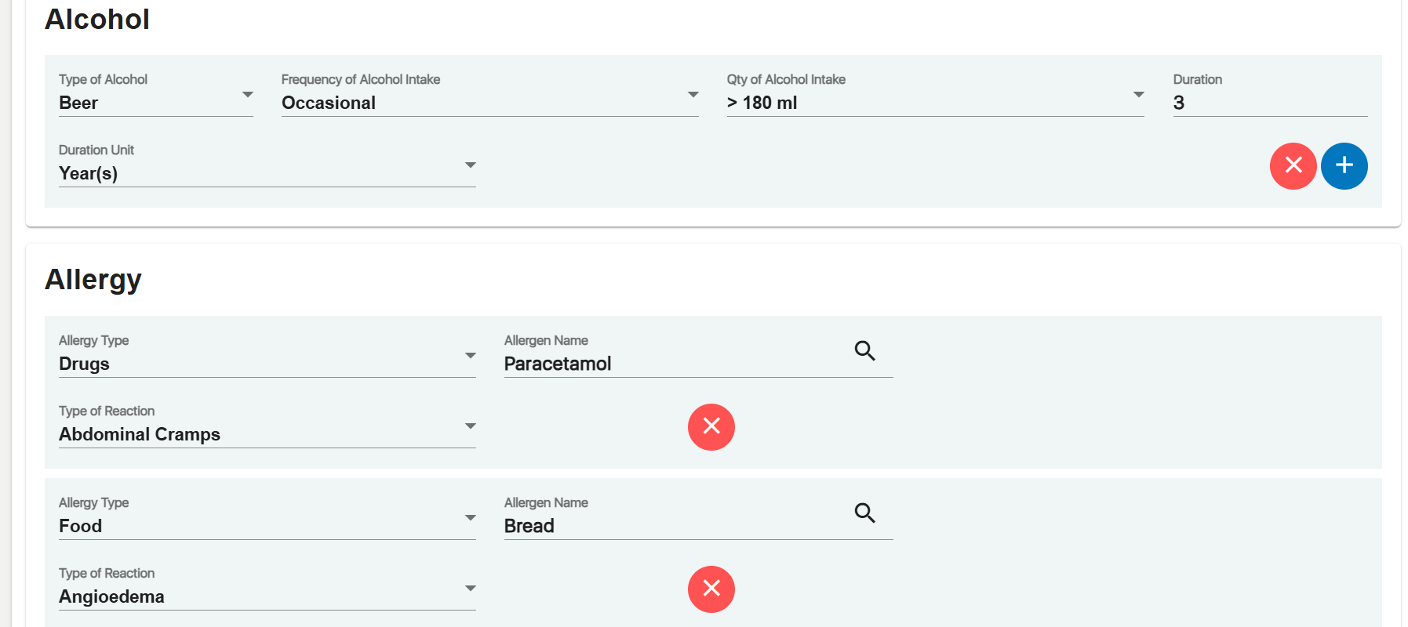This screenshot has width=1408, height=627.
Task: Change the Duration Unit from Year(s)
Action: coord(470,165)
